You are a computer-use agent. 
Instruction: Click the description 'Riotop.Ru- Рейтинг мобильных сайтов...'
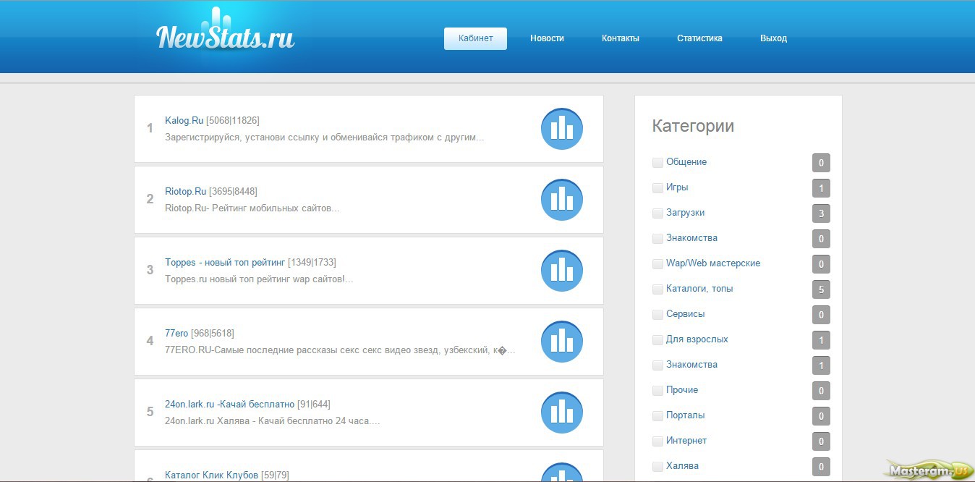(x=252, y=208)
